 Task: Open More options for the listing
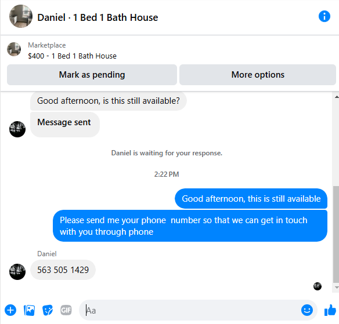258,75
